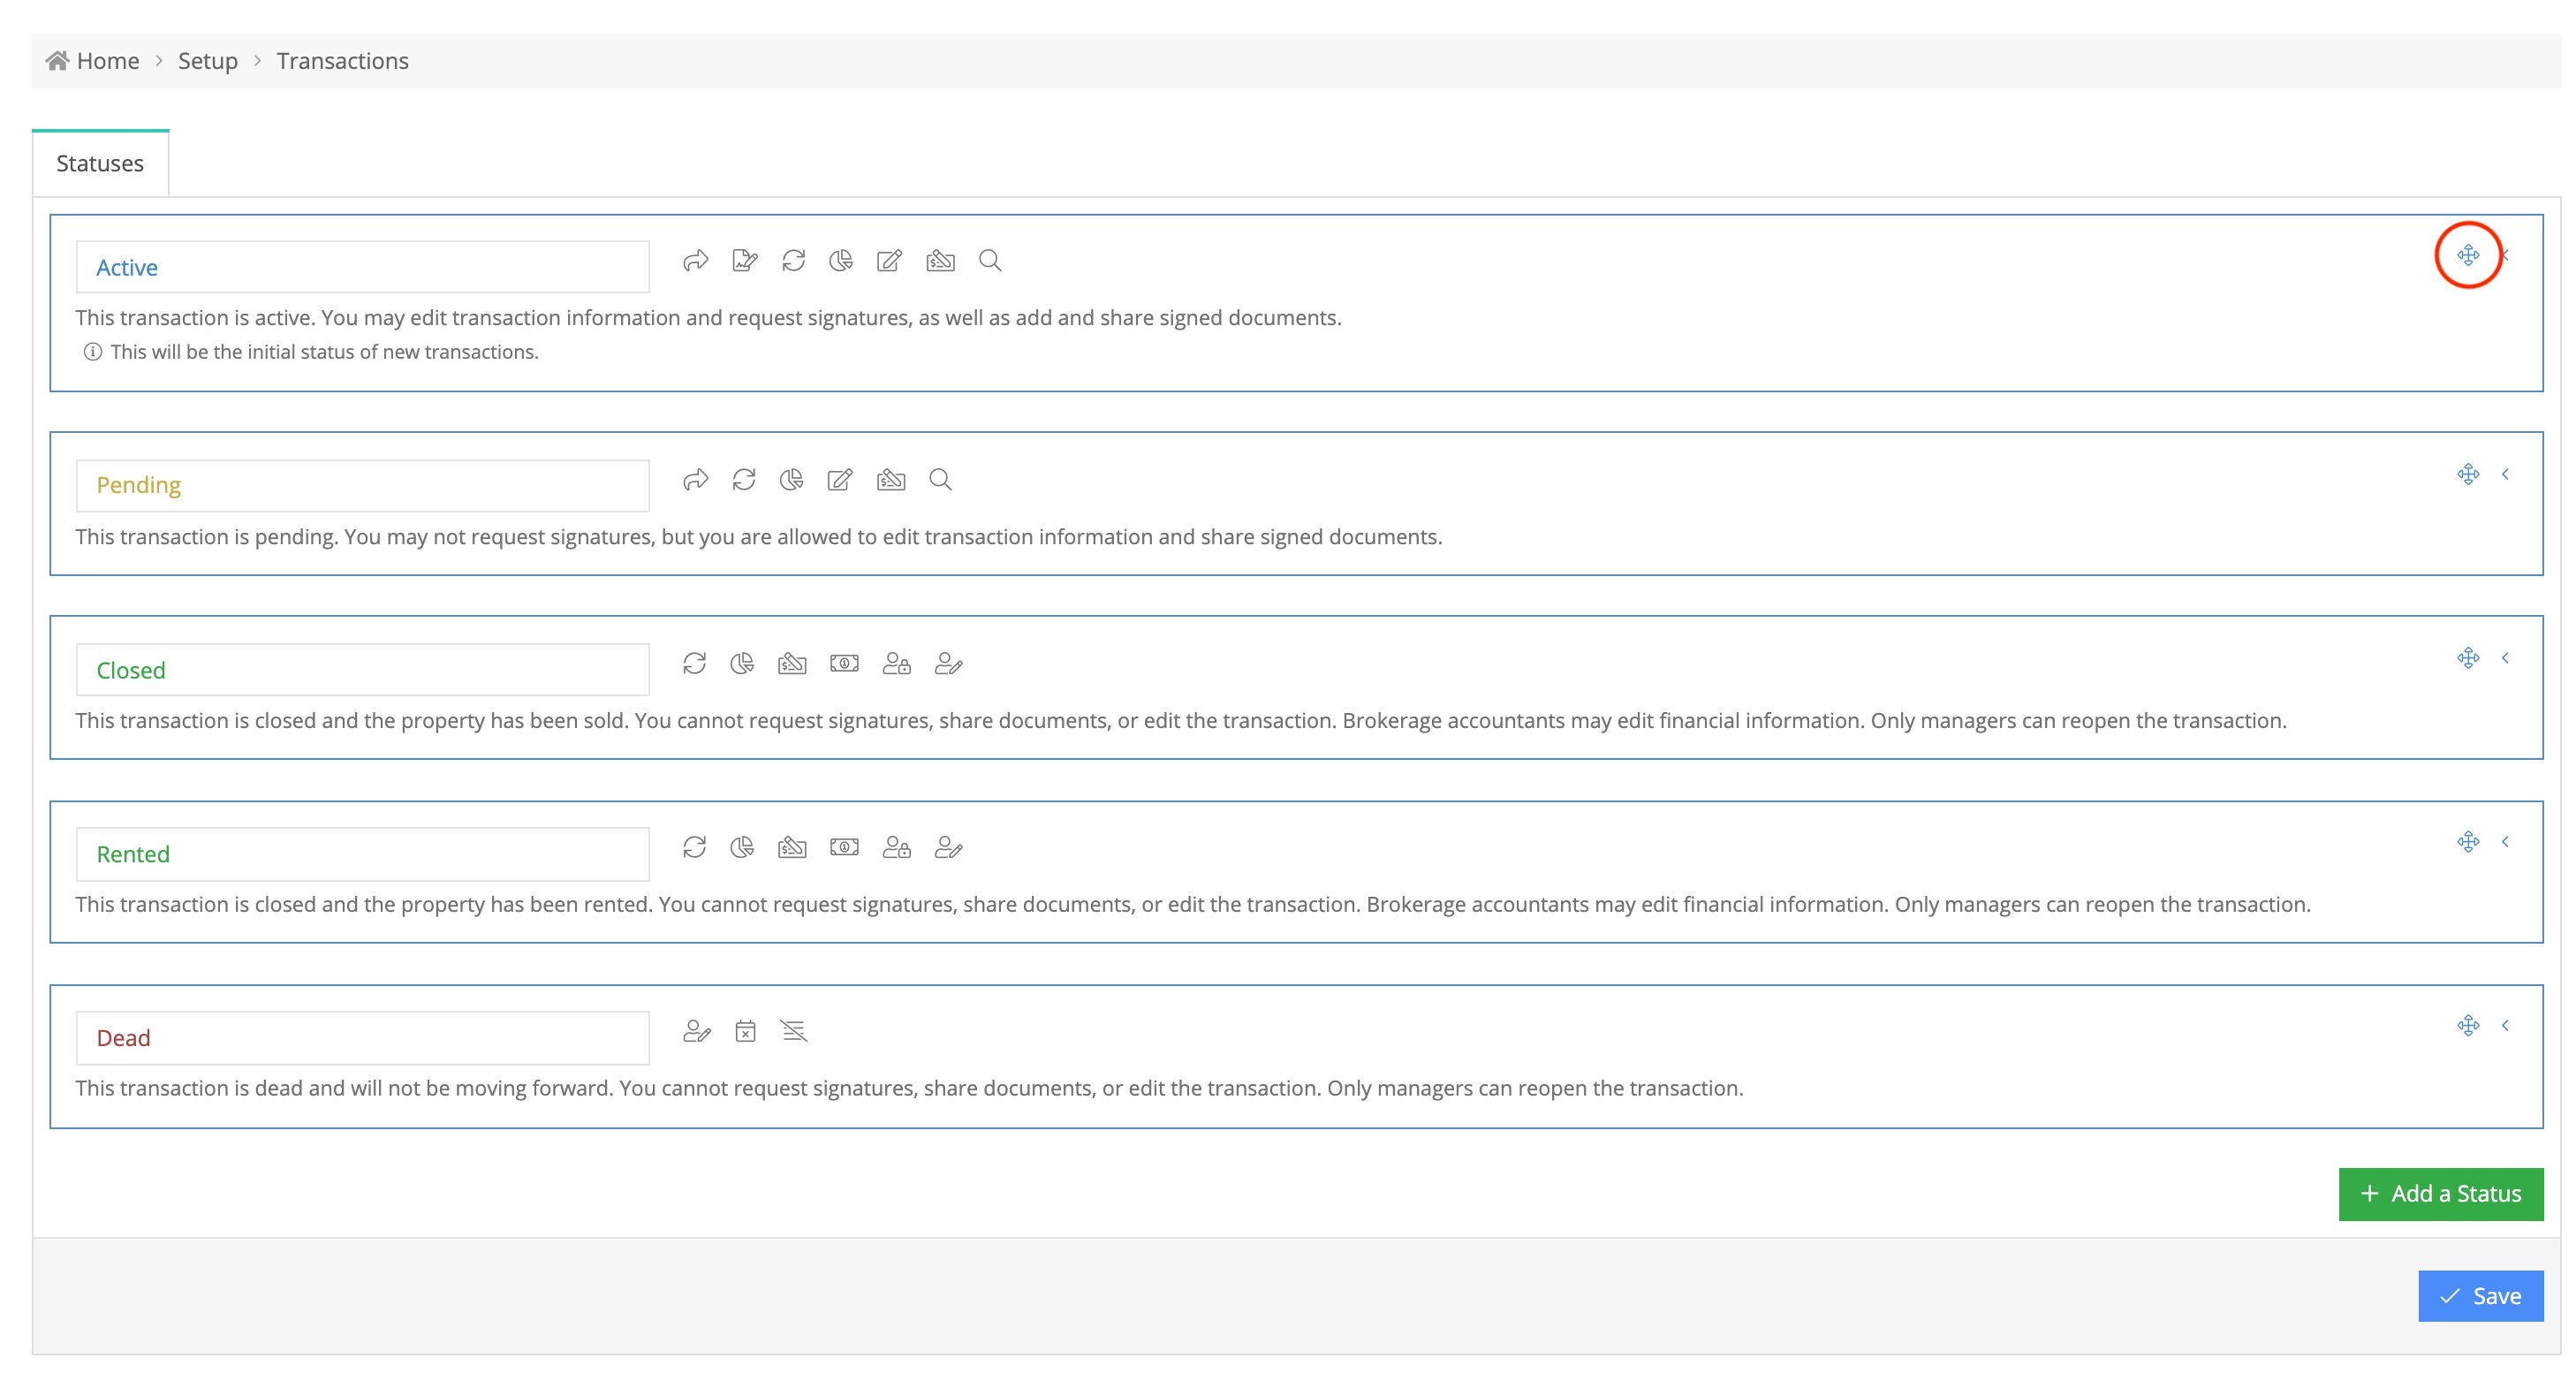This screenshot has width=2576, height=1396.
Task: Click the share arrow icon in Active row
Action: [x=695, y=261]
